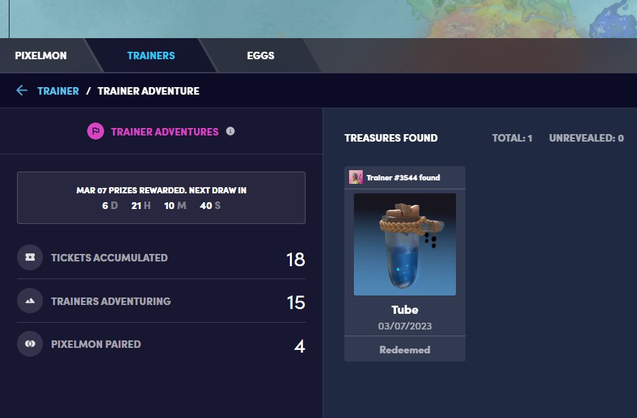637x418 pixels.
Task: Click the Pixelmon paired value 4
Action: coord(299,346)
